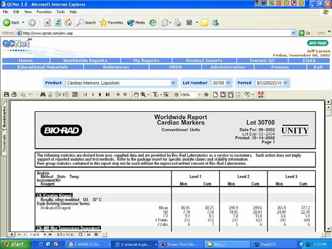The width and height of the screenshot is (332, 249).
Task: Save a copy using Acrobat floppy icon
Action: pos(7,94)
